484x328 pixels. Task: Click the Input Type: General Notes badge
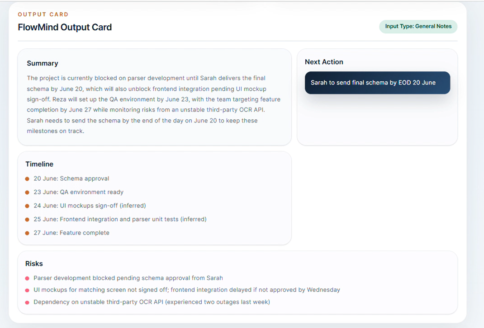[418, 27]
